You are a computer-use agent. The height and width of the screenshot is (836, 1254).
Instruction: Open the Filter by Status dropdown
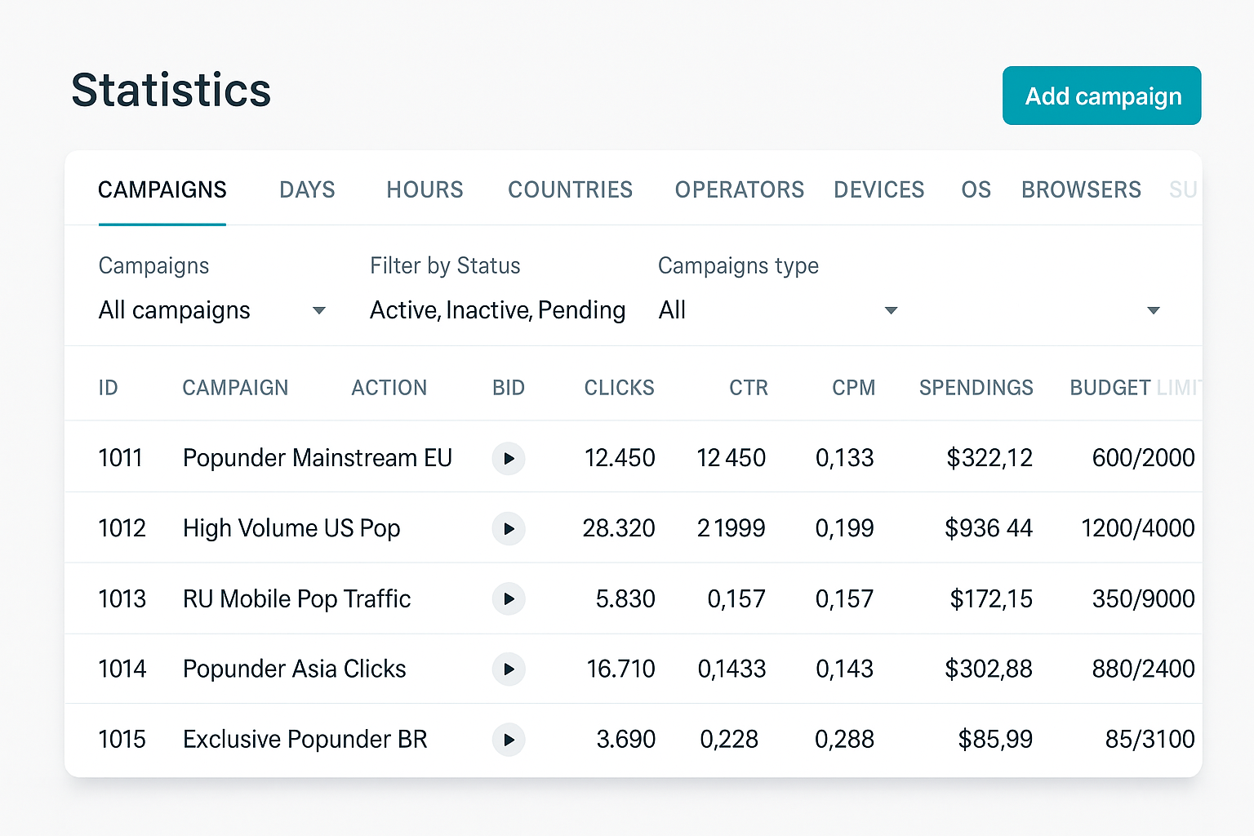pyautogui.click(x=497, y=310)
